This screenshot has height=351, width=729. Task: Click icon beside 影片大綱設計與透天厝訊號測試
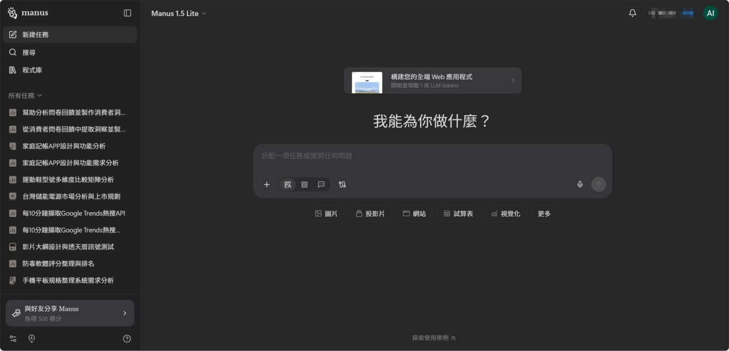13,247
